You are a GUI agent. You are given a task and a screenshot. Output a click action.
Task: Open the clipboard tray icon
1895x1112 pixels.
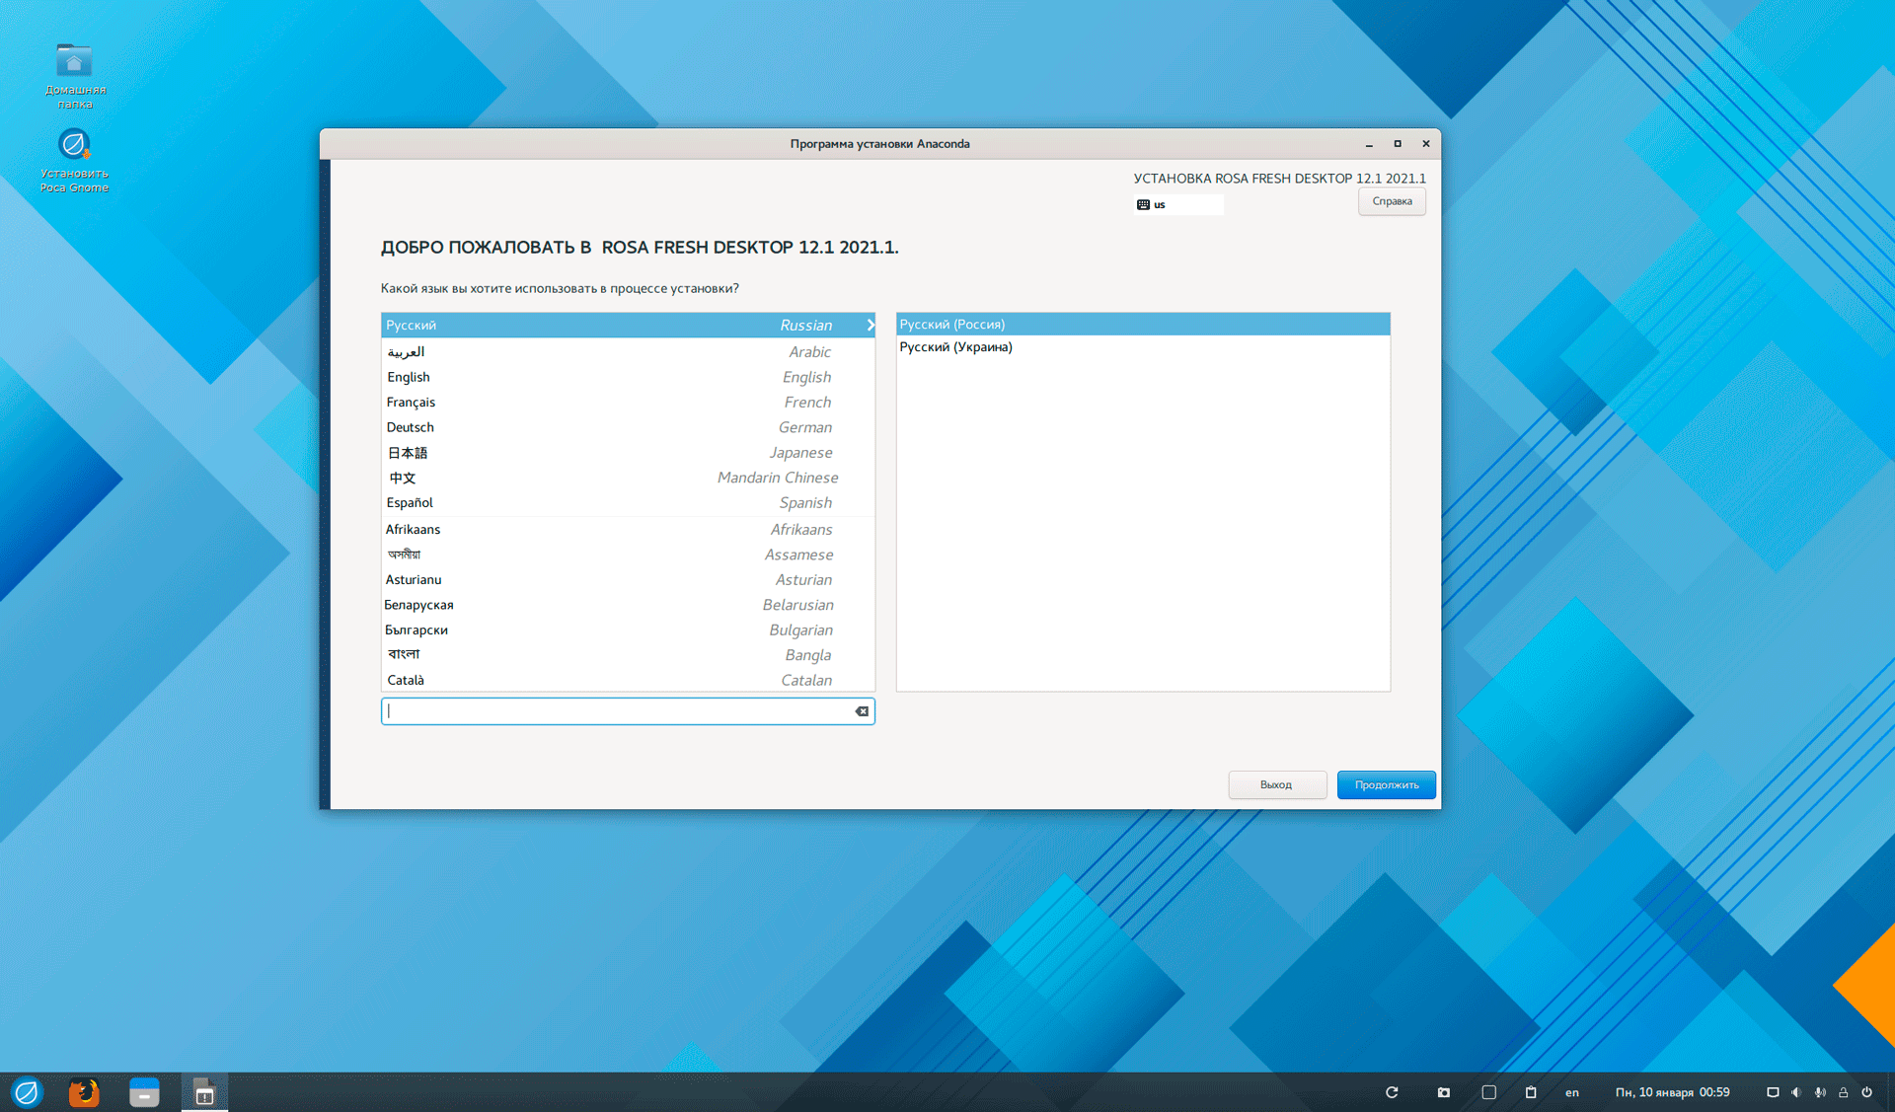point(1531,1092)
